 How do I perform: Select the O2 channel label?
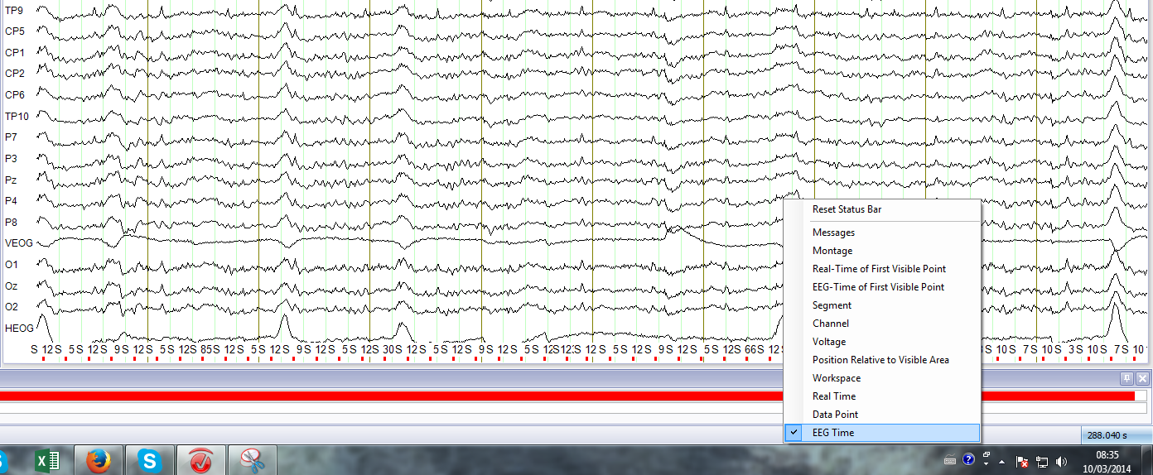(11, 307)
